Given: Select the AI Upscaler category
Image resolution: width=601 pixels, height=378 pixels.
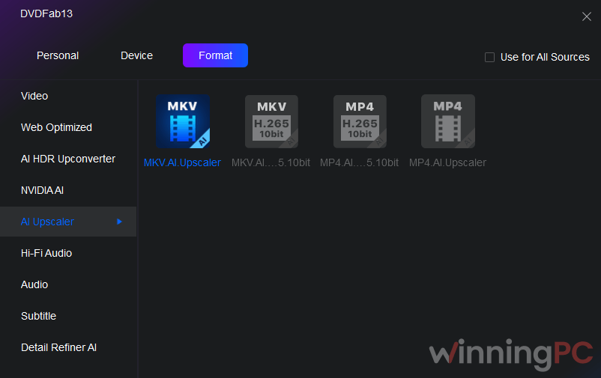Looking at the screenshot, I should point(68,222).
